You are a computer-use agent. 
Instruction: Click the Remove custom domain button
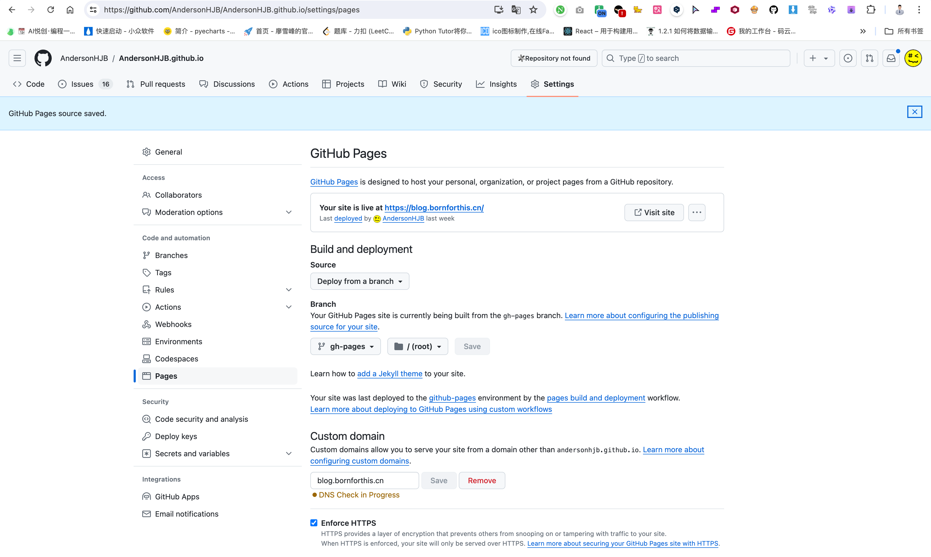[482, 481]
